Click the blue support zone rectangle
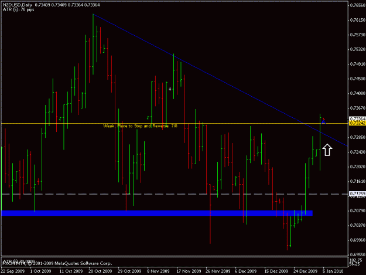Image resolution: width=366 pixels, height=275 pixels. (157, 213)
